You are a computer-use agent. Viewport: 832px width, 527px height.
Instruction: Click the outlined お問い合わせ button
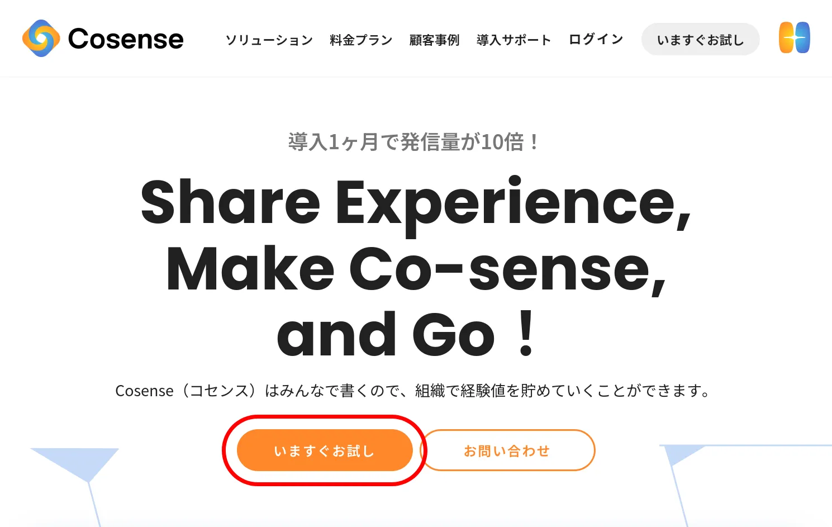click(507, 450)
